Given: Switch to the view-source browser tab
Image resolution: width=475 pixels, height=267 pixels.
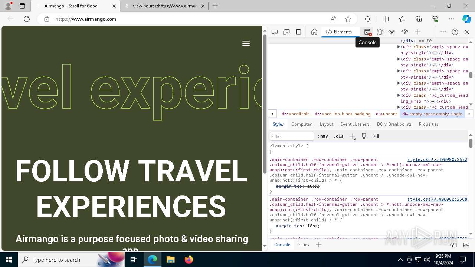Looking at the screenshot, I should 164,6.
